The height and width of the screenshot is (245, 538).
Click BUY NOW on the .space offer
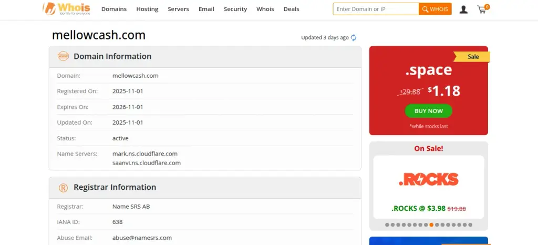pyautogui.click(x=429, y=111)
